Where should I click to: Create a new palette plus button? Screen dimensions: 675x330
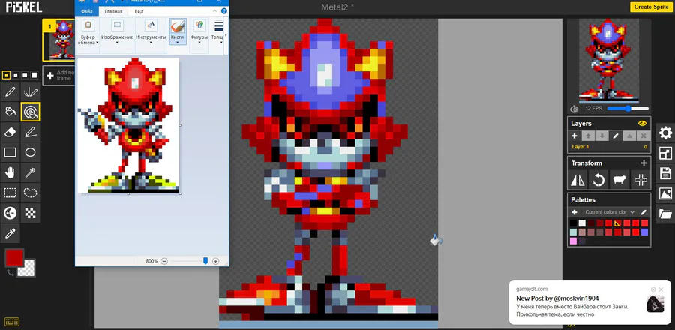tap(574, 212)
